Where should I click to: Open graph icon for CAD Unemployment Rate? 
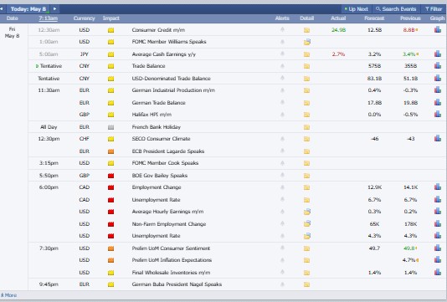(x=438, y=199)
